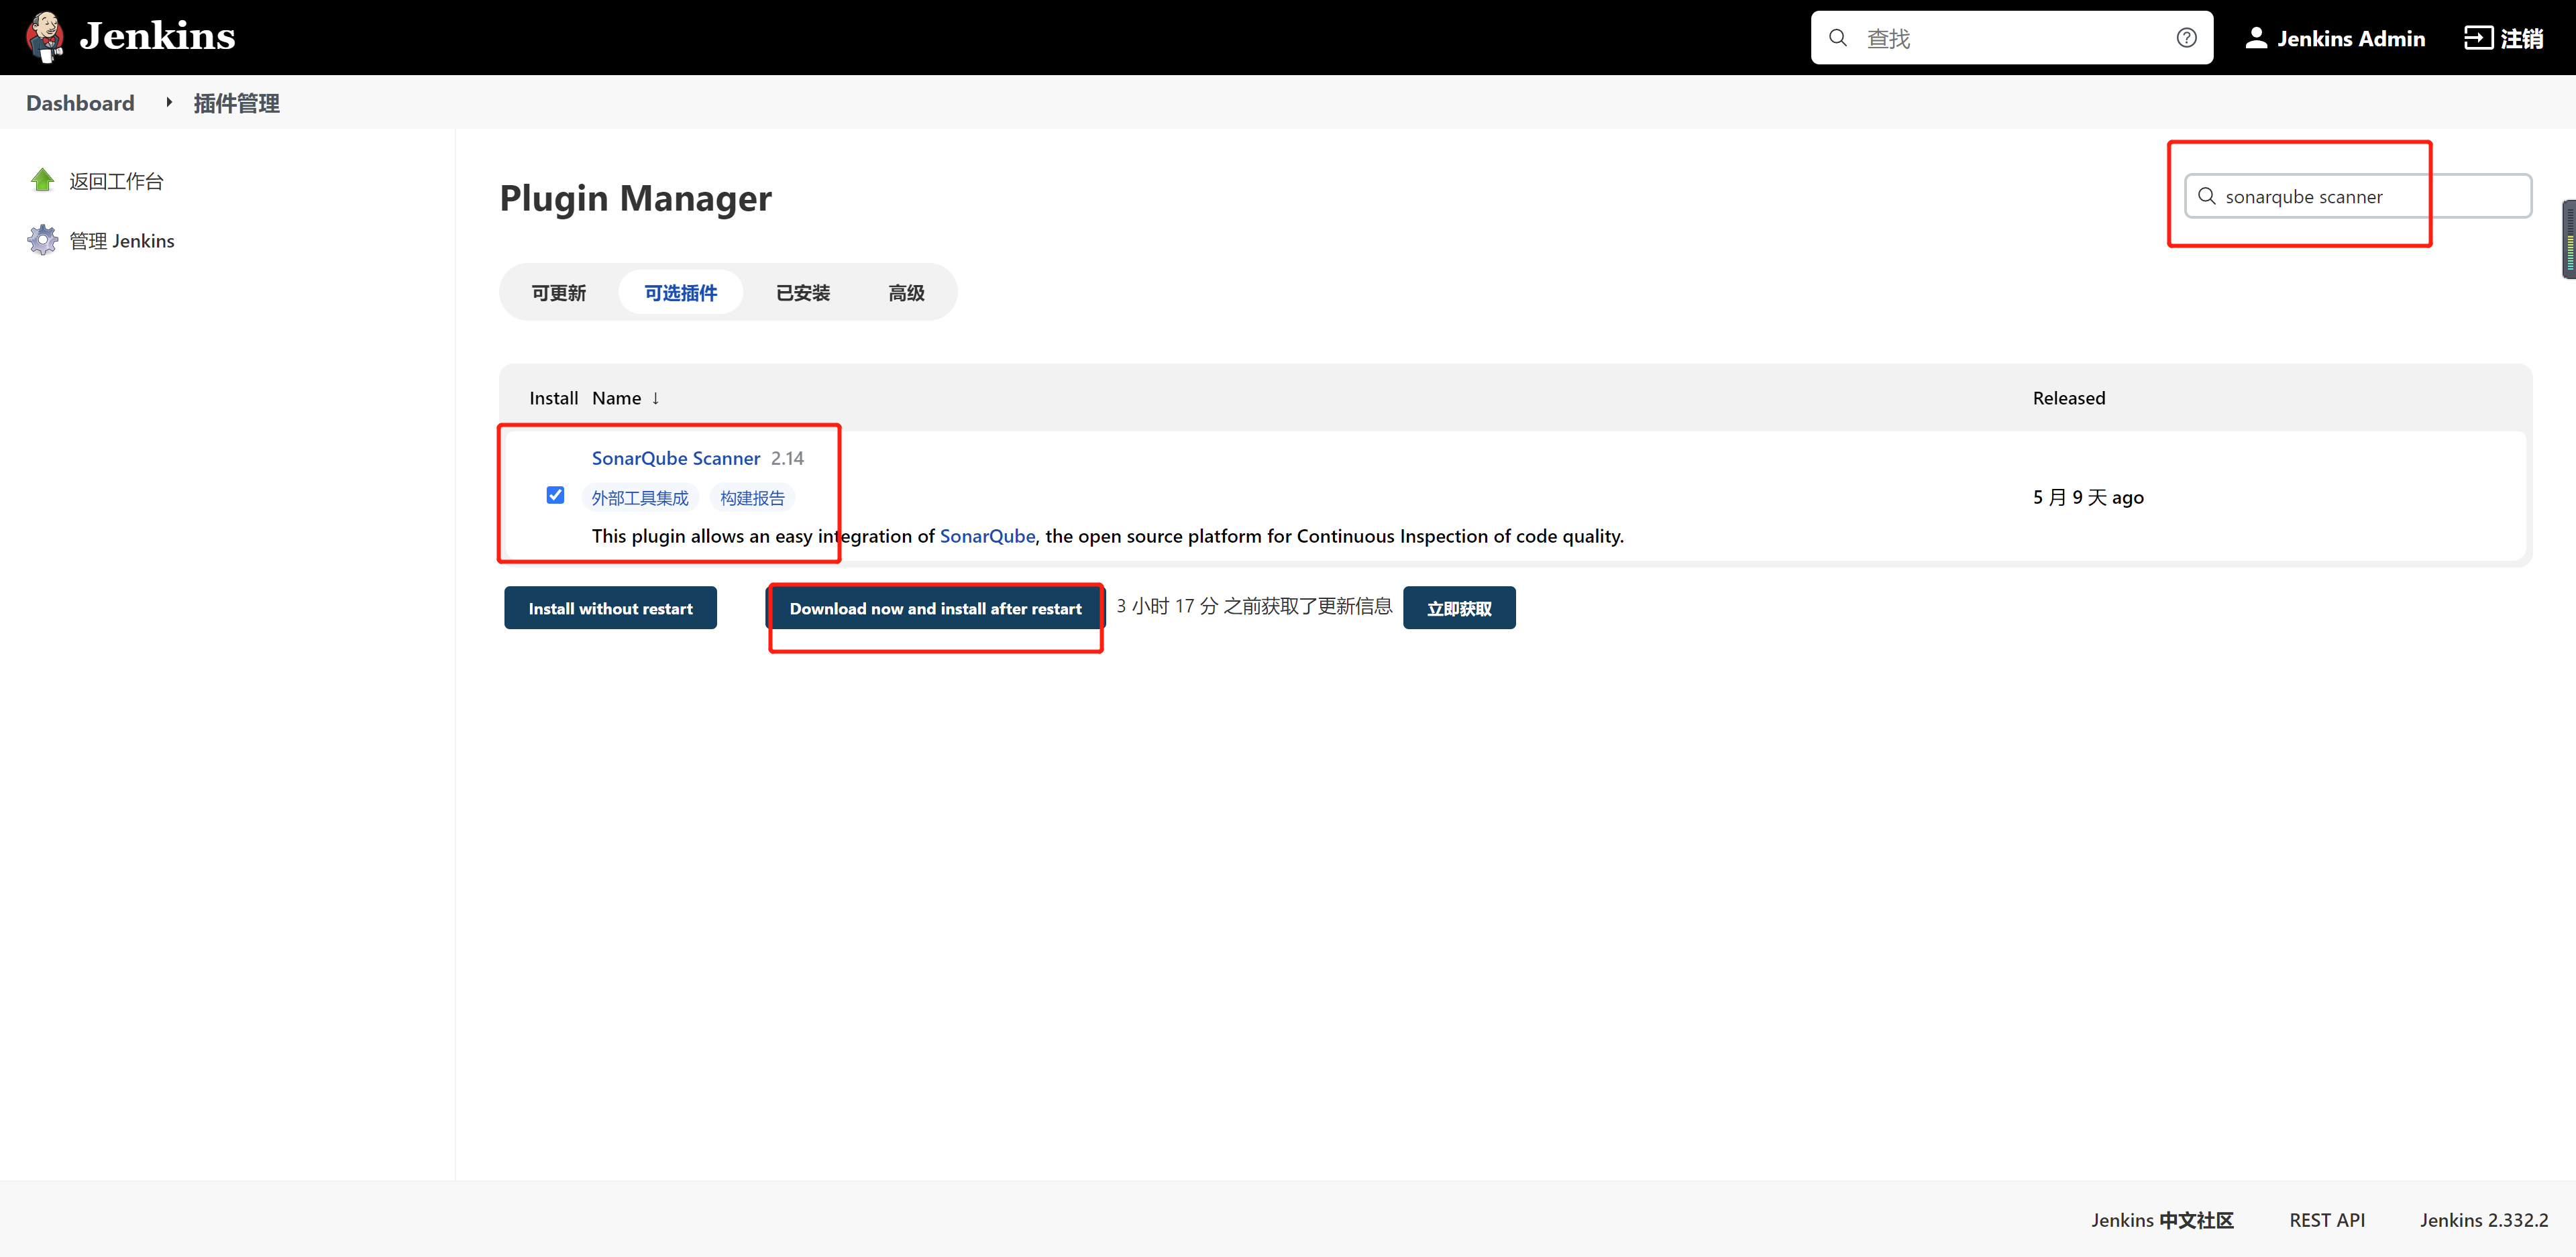Image resolution: width=2576 pixels, height=1257 pixels.
Task: Click the Released column header
Action: click(x=2068, y=398)
